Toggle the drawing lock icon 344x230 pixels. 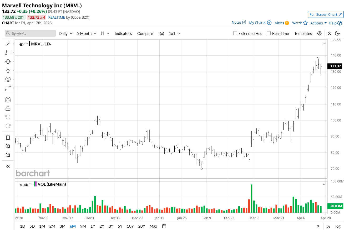[x=8, y=108]
